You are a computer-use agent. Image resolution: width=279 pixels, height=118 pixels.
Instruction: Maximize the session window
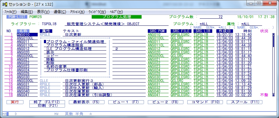(x=259, y=3)
